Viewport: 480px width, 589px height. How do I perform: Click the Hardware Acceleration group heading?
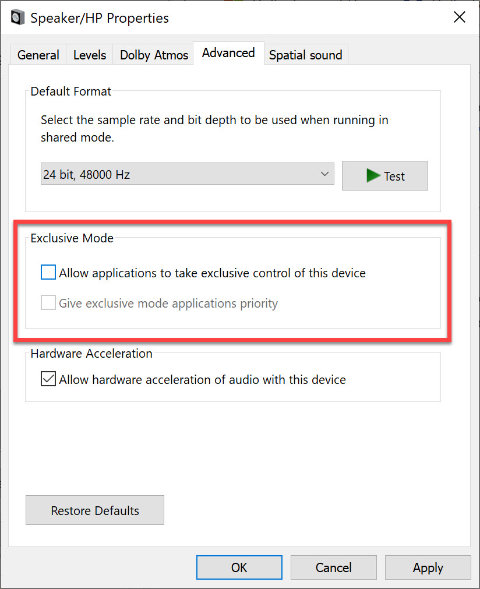pyautogui.click(x=91, y=354)
